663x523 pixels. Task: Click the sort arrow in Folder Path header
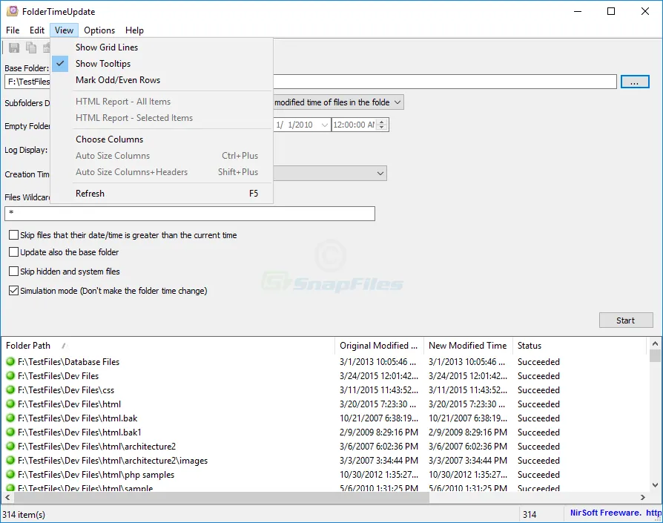tap(64, 346)
